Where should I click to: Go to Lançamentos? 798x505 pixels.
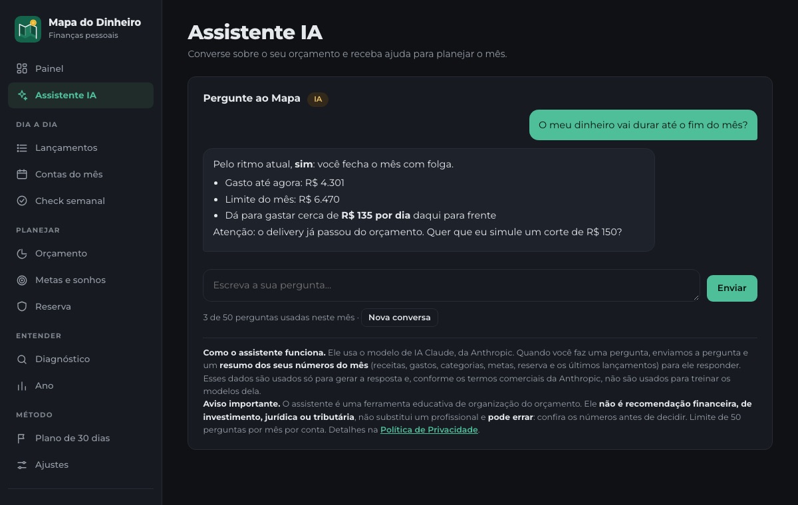click(x=80, y=148)
